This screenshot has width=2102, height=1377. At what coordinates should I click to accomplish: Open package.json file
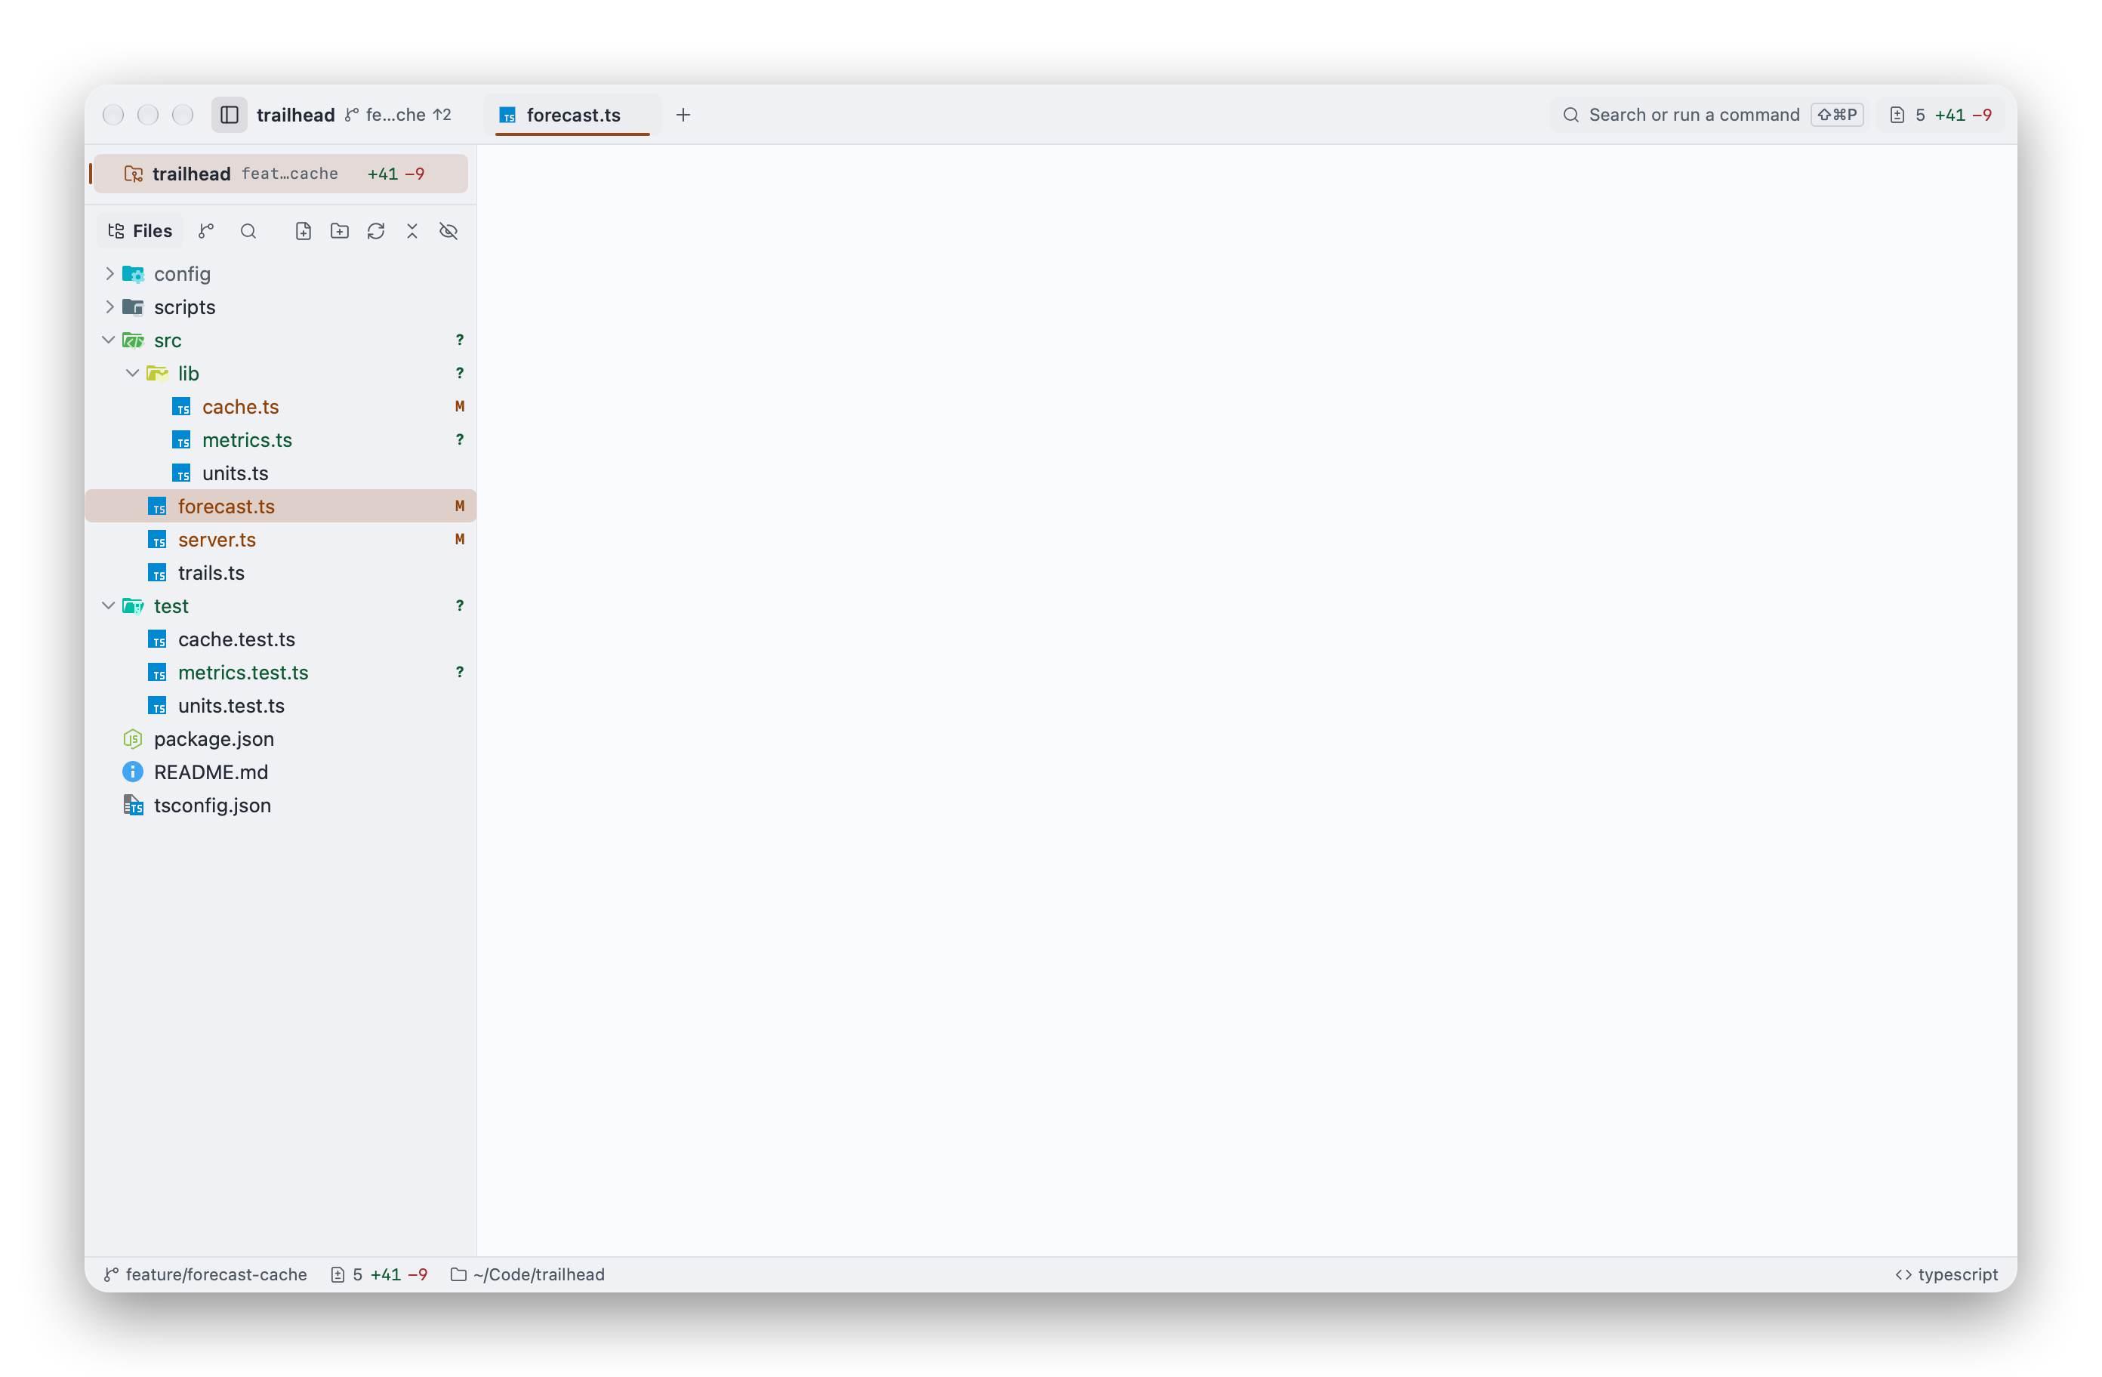281,738
